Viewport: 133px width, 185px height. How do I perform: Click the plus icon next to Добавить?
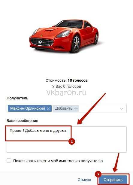[x=76, y=108]
